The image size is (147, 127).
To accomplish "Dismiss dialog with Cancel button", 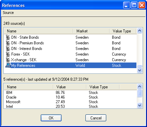I will coord(96,118).
